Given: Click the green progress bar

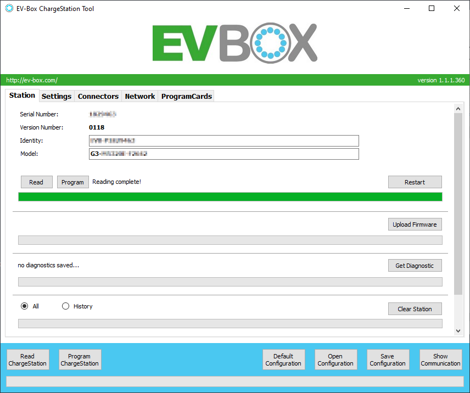Looking at the screenshot, I should tap(231, 196).
